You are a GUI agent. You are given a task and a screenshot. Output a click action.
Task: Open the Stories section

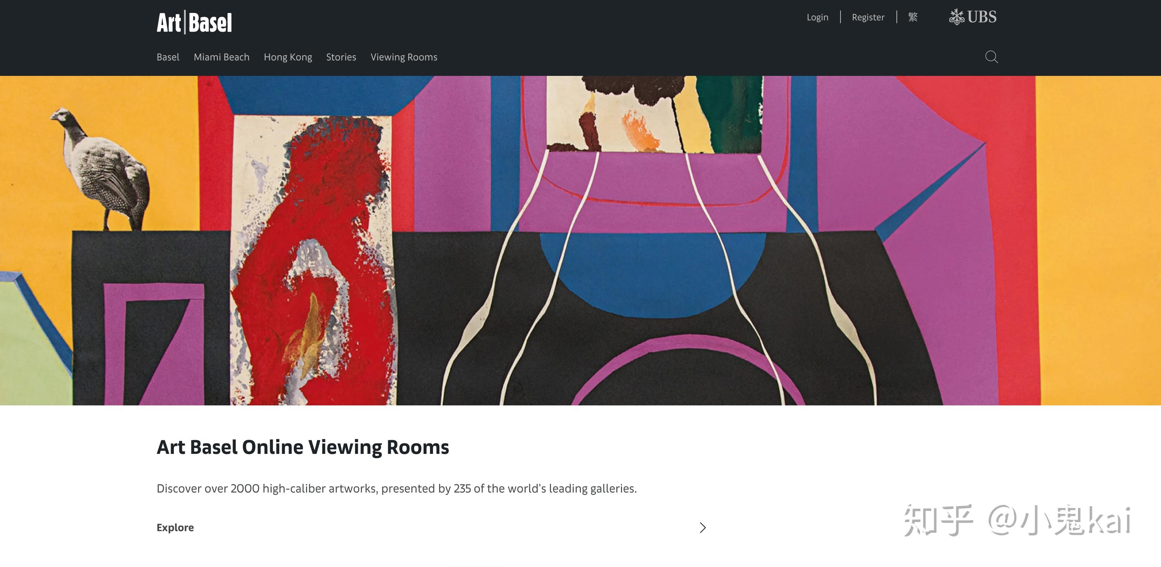[x=341, y=57]
